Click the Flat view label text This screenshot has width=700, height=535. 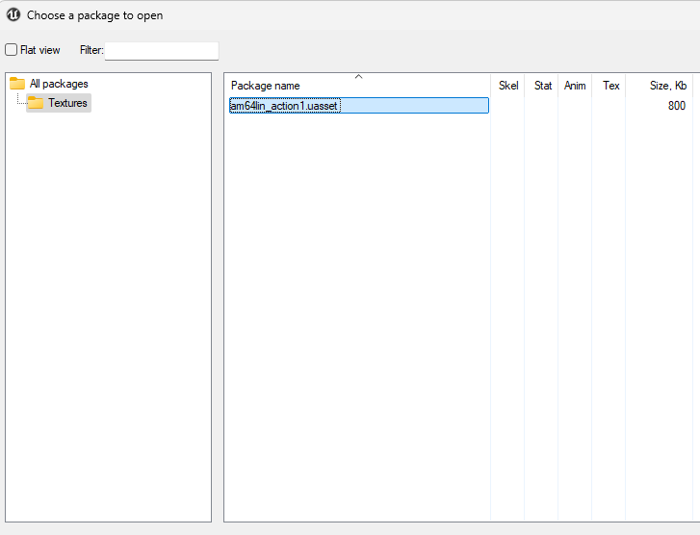pyautogui.click(x=39, y=50)
